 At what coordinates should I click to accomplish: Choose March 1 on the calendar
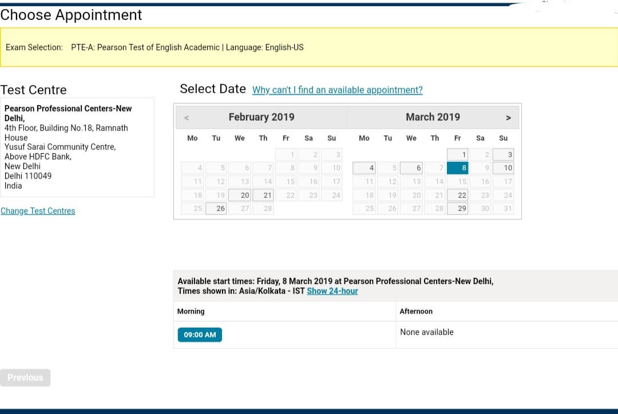point(458,154)
